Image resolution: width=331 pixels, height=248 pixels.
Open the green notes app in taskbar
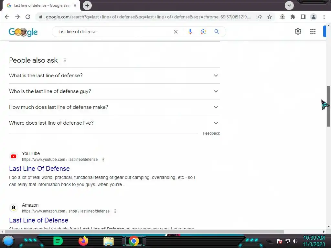58,241
